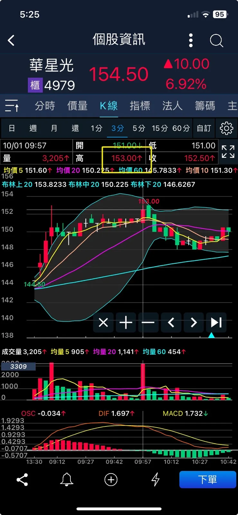
Task: Select 5分 interval
Action: [139, 128]
